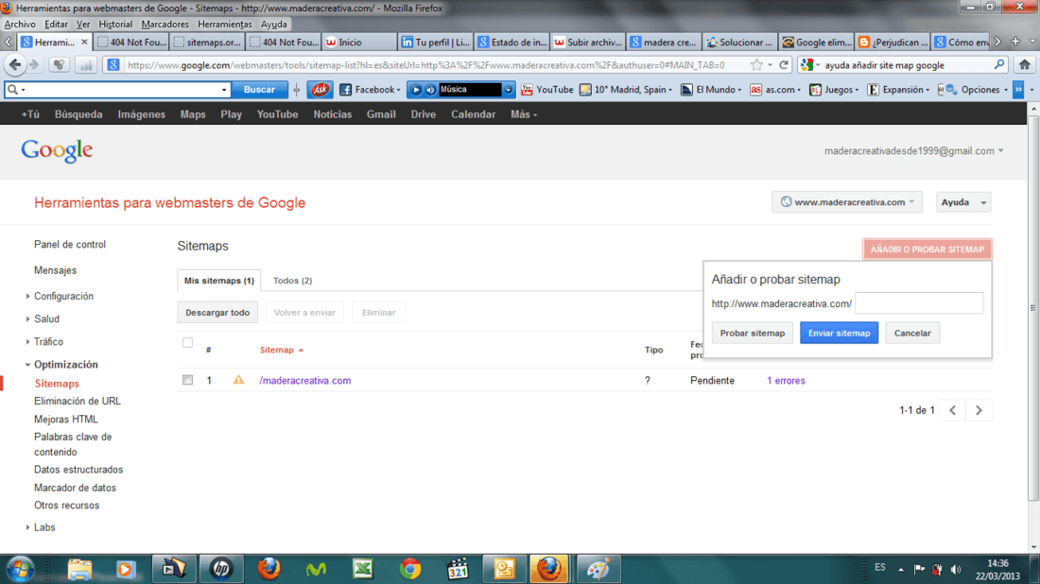Expand the Configuración section
Viewport: 1040px width, 584px height.
27,297
